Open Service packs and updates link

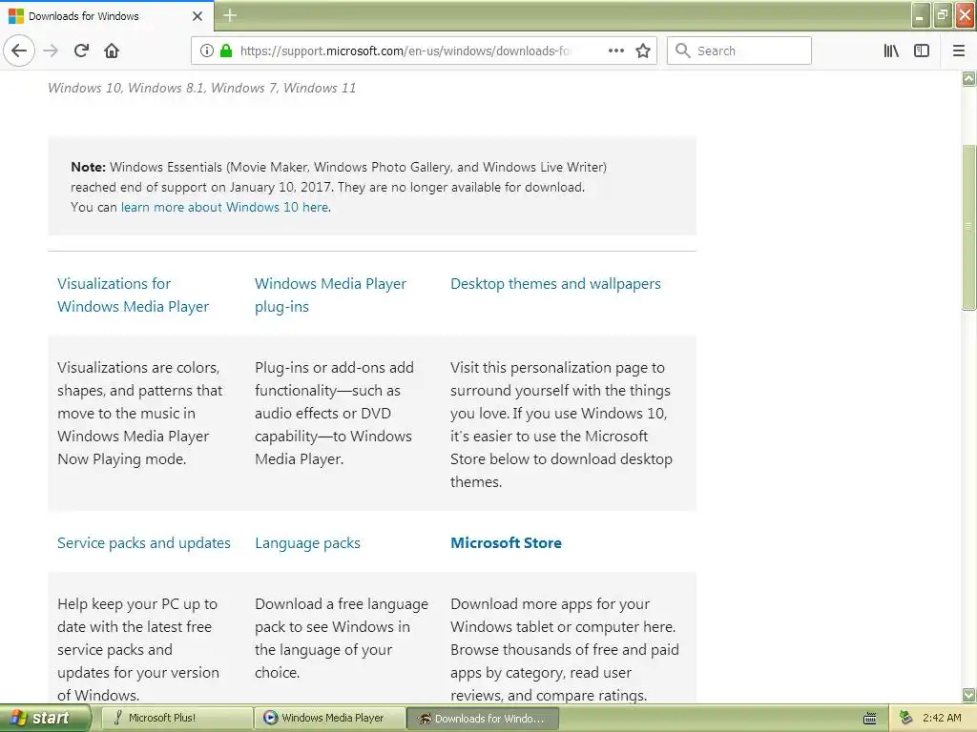(144, 542)
